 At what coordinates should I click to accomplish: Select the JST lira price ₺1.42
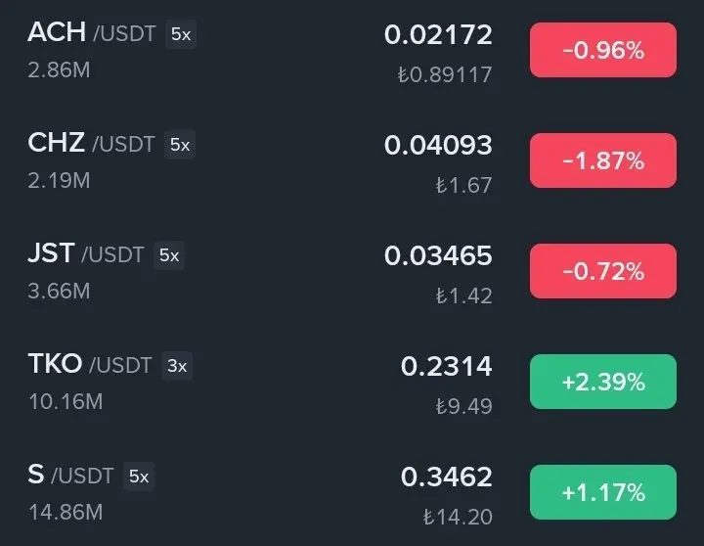click(463, 296)
